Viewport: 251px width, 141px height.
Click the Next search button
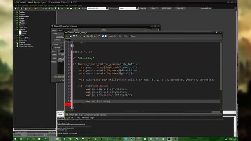click(45, 135)
